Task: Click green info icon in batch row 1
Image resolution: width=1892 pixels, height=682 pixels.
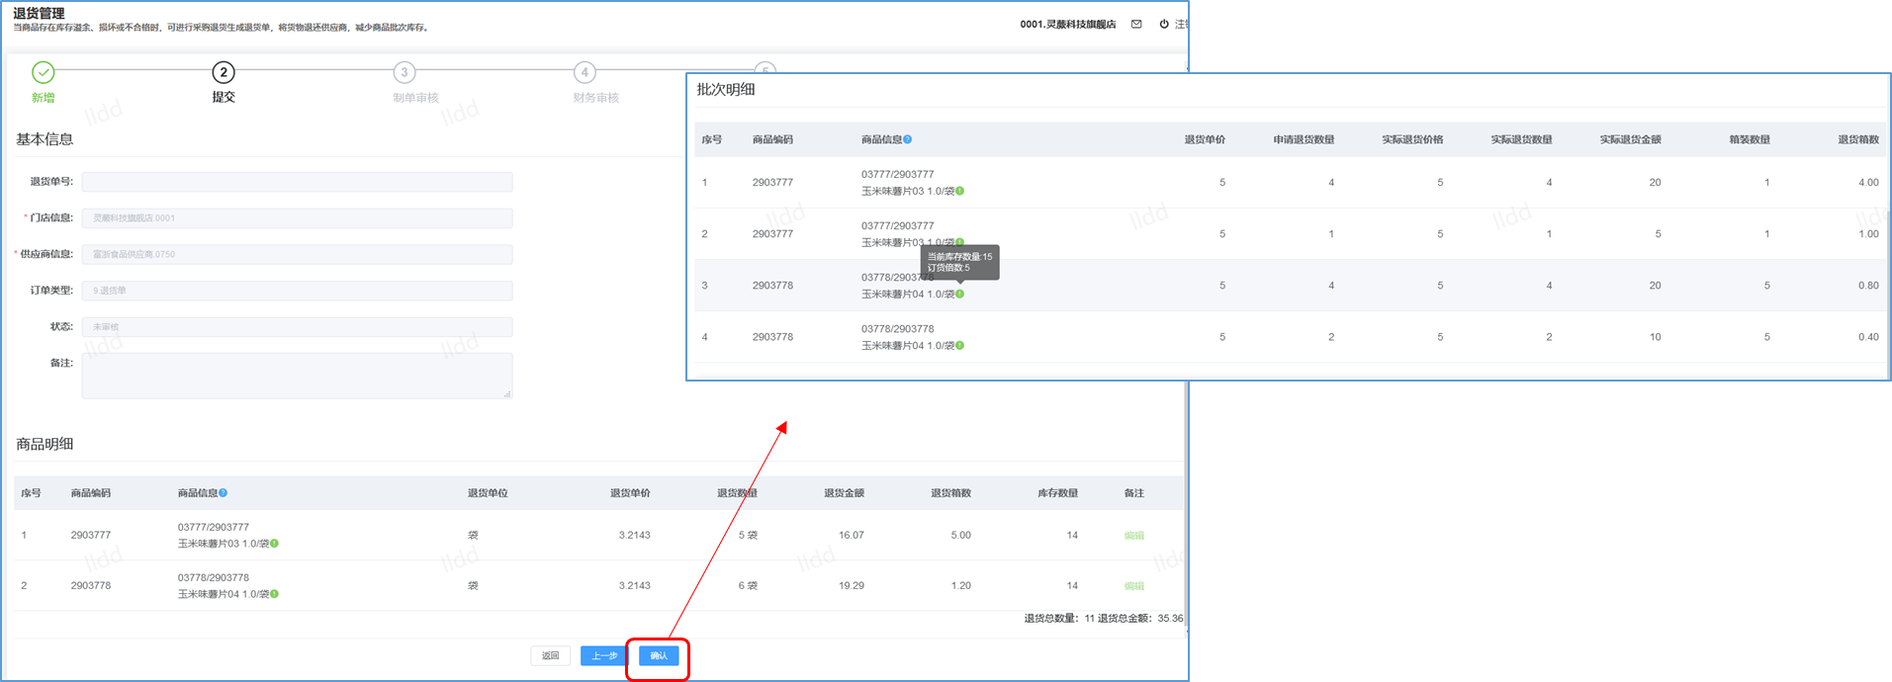Action: click(960, 191)
